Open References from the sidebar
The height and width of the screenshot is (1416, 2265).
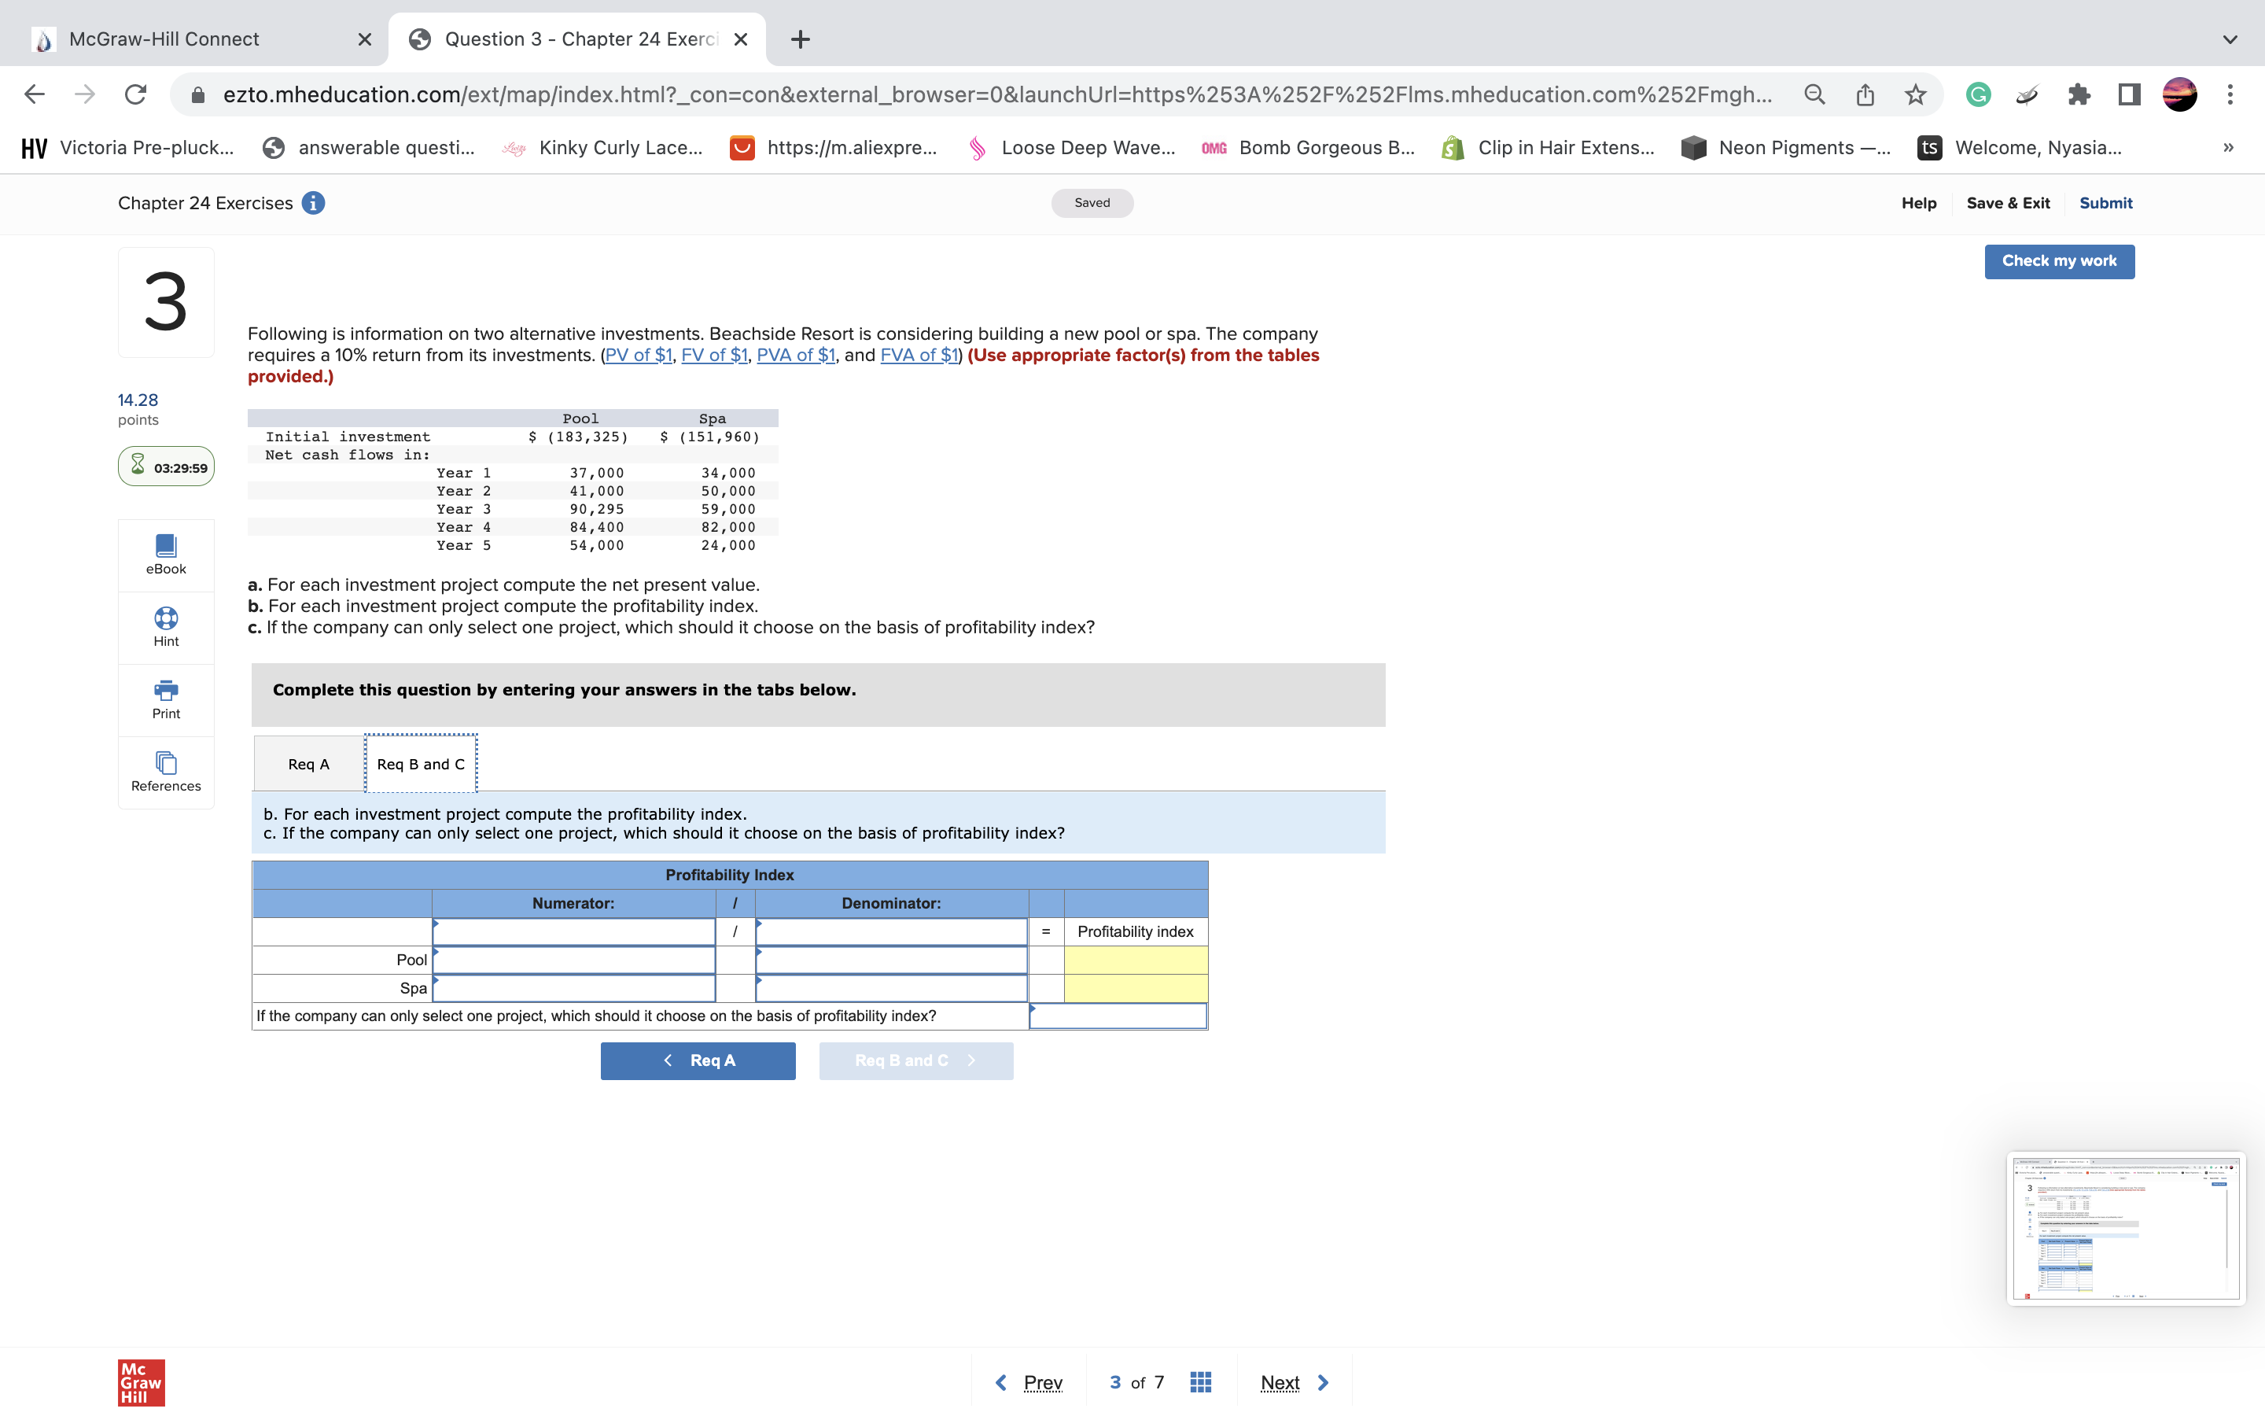166,772
